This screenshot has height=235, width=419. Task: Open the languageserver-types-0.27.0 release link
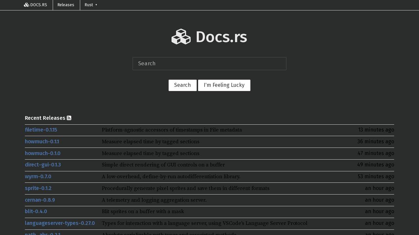pos(60,223)
